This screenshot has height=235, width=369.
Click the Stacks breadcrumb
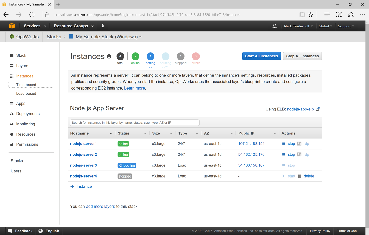54,37
